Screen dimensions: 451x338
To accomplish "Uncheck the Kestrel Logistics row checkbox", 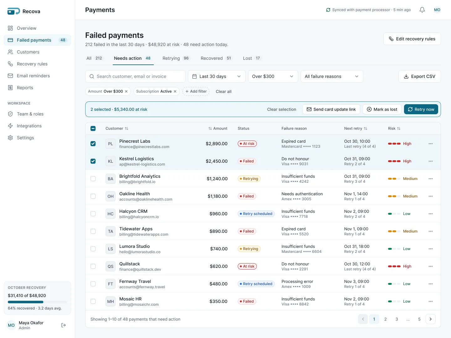I will (93, 161).
